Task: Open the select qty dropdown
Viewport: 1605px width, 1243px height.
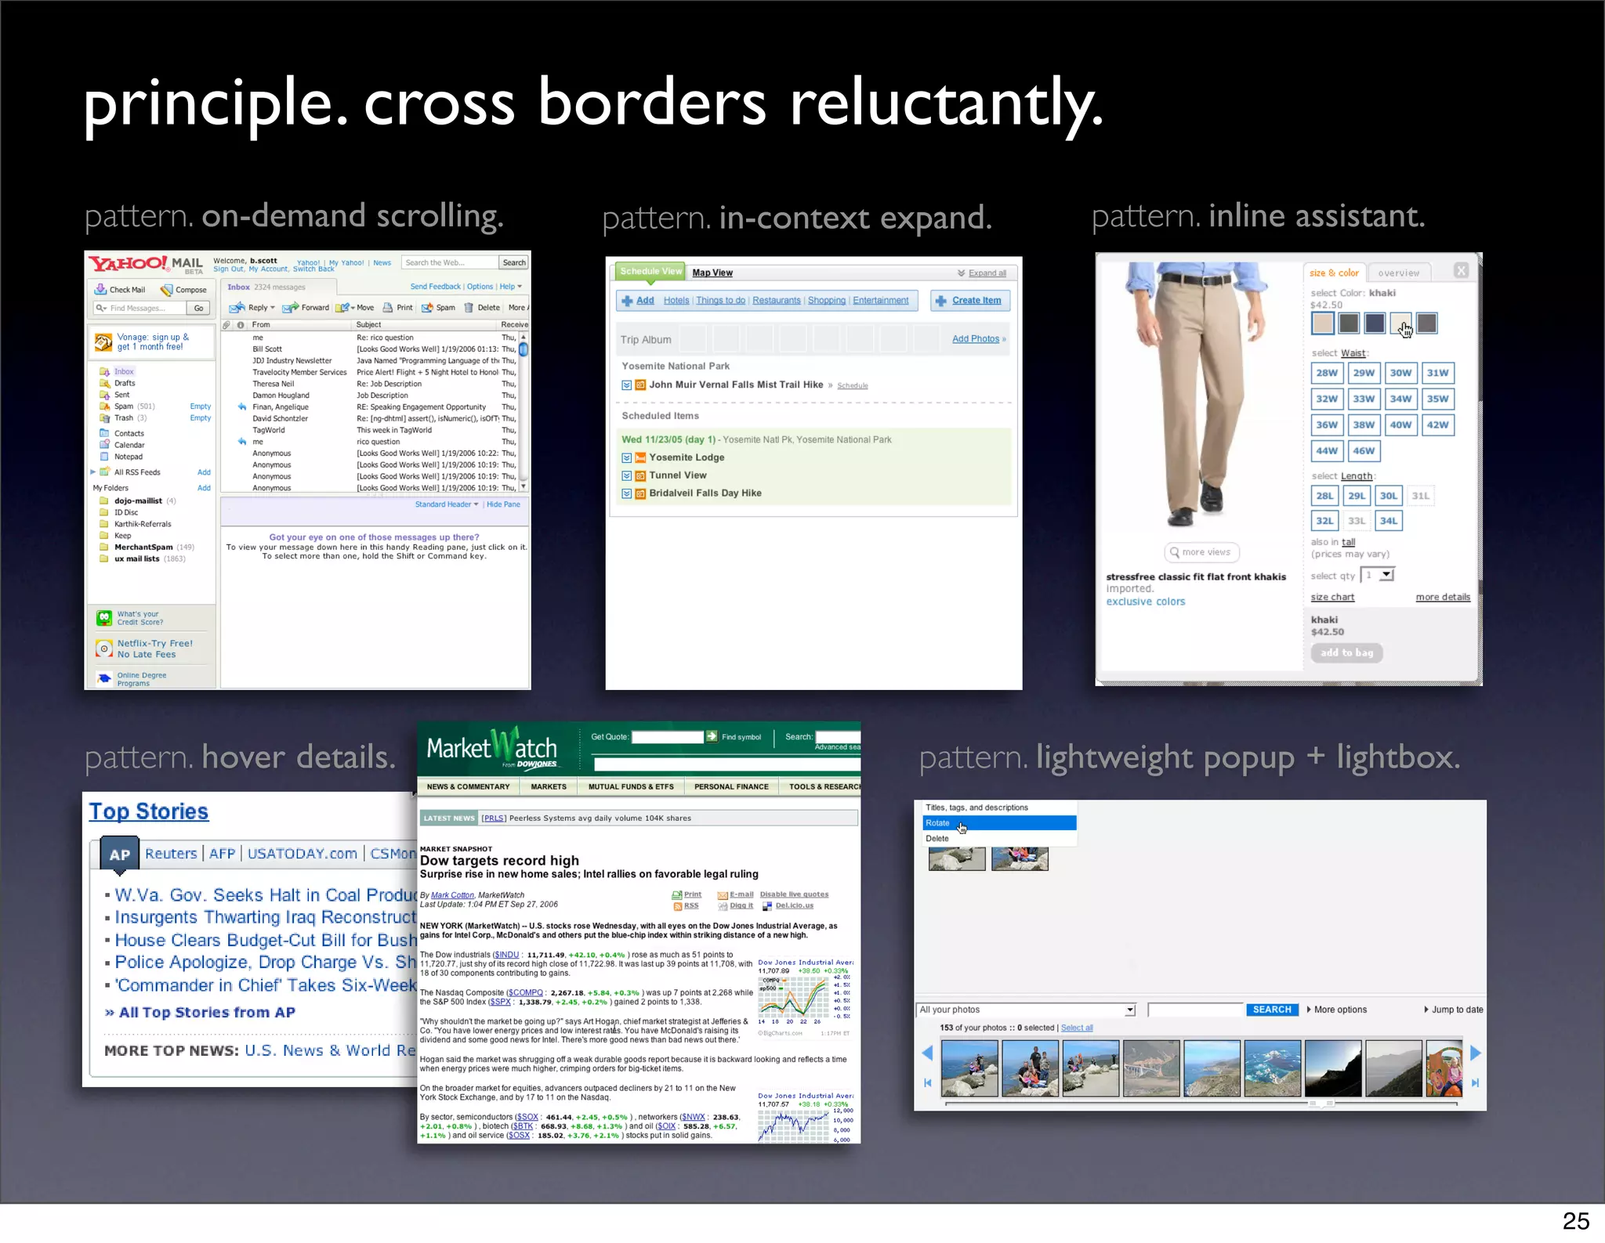Action: [x=1386, y=575]
